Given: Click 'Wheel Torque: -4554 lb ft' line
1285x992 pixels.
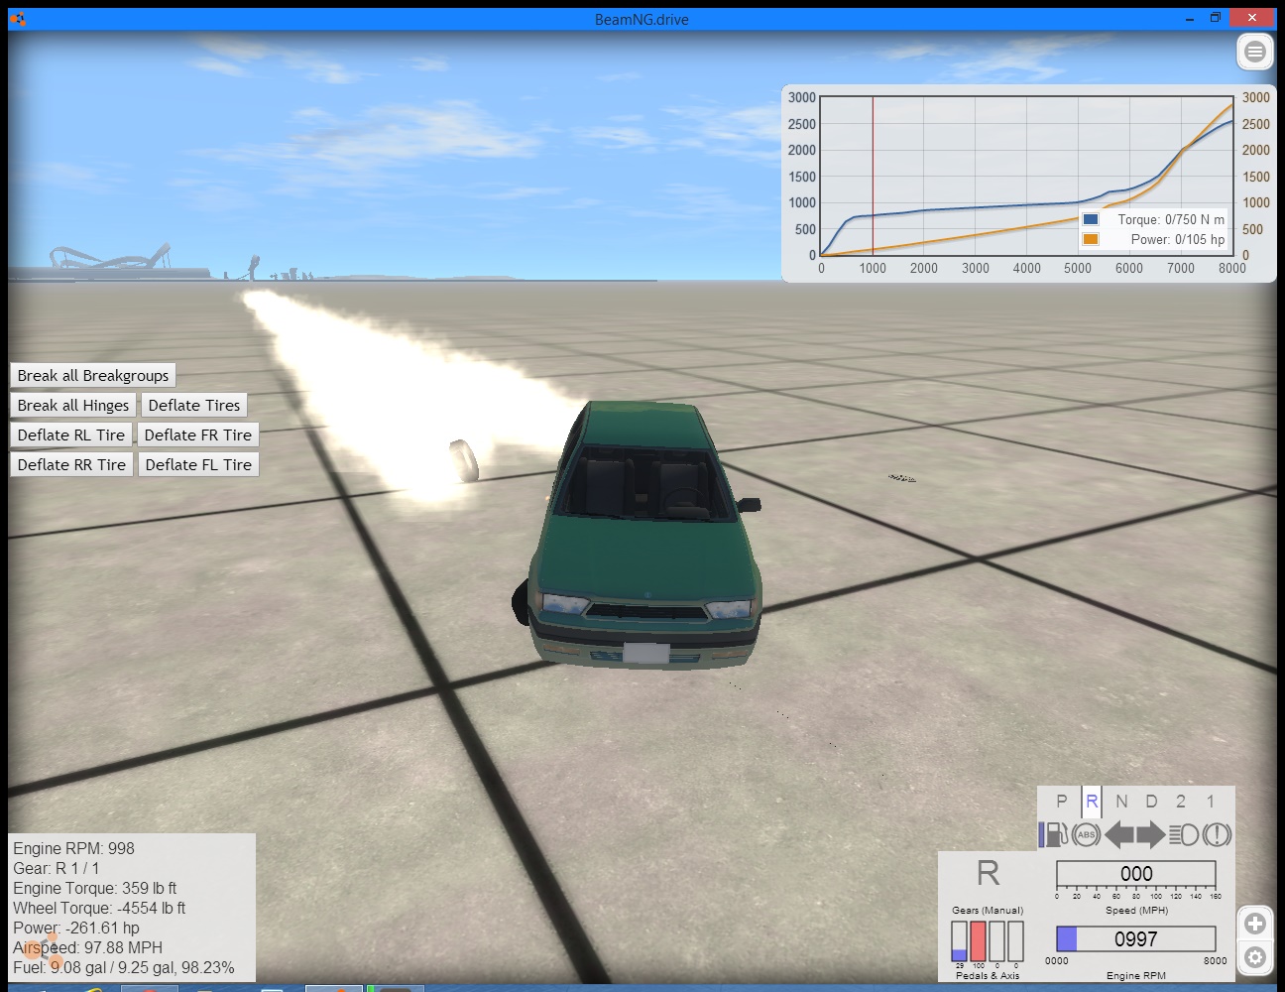Looking at the screenshot, I should (99, 908).
